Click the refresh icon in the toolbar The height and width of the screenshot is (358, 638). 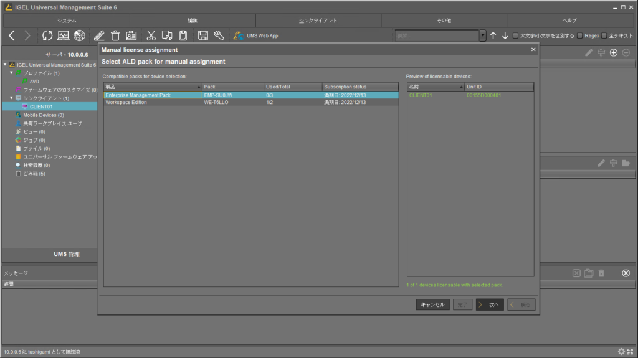pyautogui.click(x=47, y=36)
